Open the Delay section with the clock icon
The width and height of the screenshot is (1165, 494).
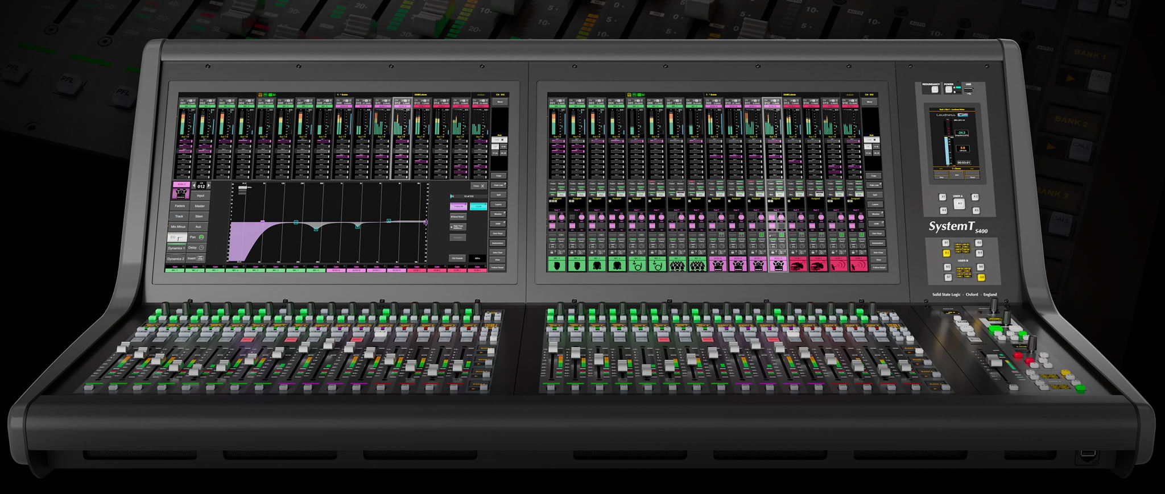196,248
